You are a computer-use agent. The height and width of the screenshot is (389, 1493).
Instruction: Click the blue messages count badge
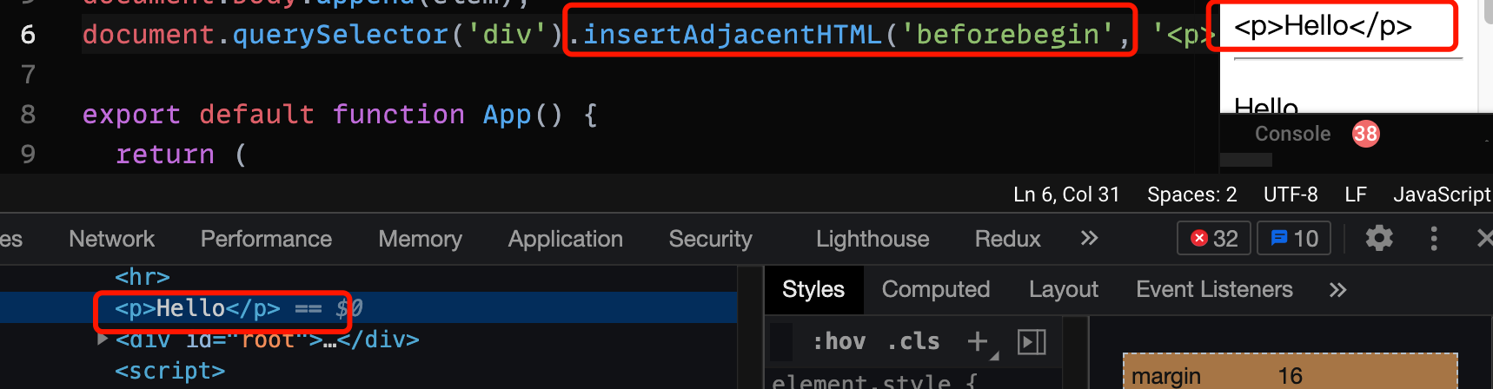click(x=1294, y=238)
